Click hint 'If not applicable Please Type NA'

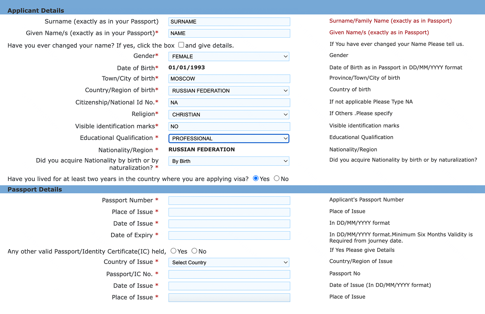(x=371, y=102)
